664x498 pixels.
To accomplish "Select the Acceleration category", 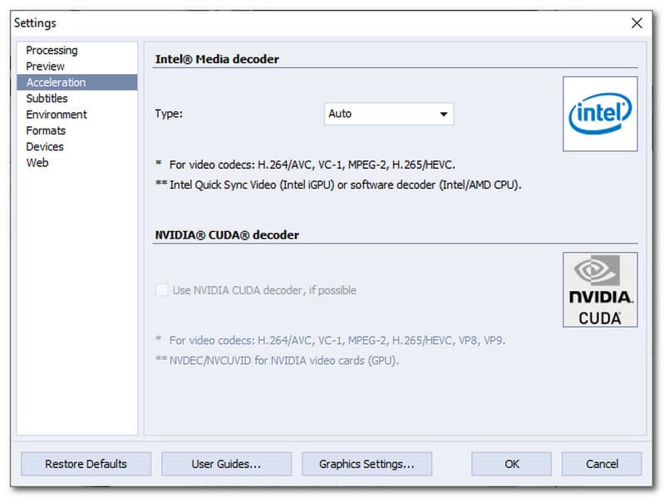I will pos(56,82).
